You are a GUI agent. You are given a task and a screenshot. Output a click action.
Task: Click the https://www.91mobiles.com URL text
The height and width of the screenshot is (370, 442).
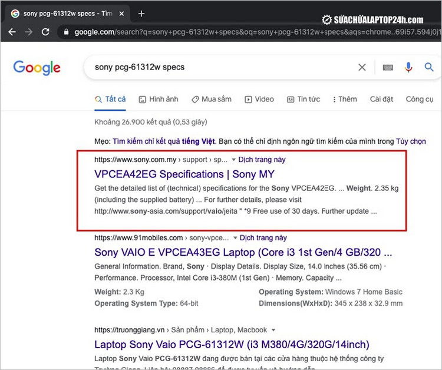138,237
